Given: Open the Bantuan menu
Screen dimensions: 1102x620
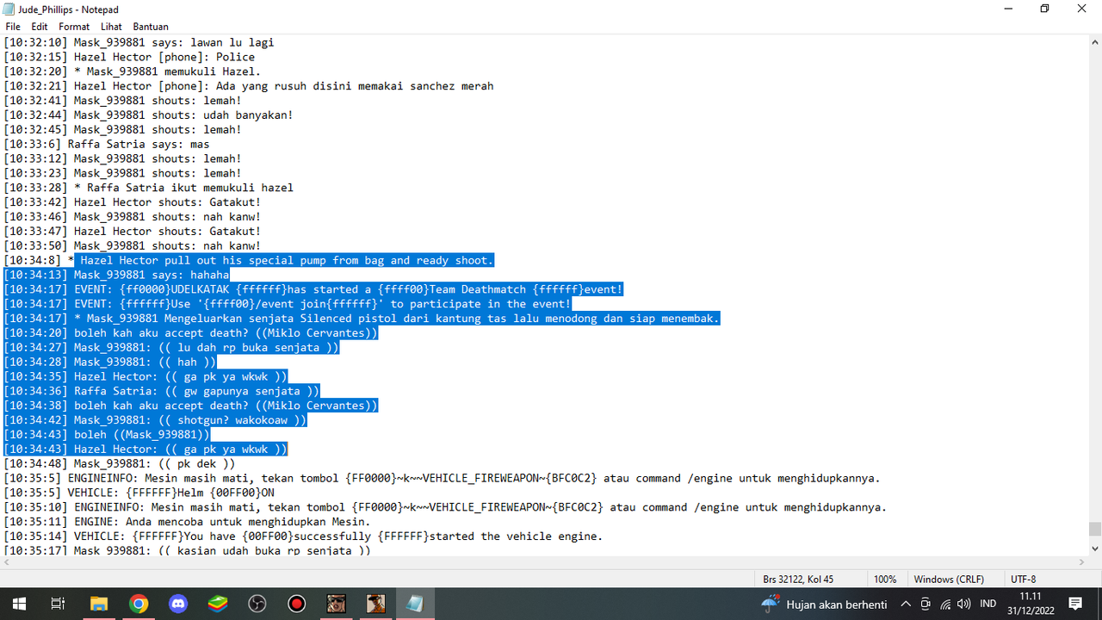Looking at the screenshot, I should pyautogui.click(x=151, y=27).
